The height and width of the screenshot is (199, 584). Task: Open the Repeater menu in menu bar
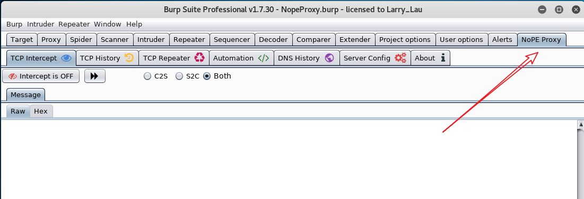pyautogui.click(x=74, y=24)
